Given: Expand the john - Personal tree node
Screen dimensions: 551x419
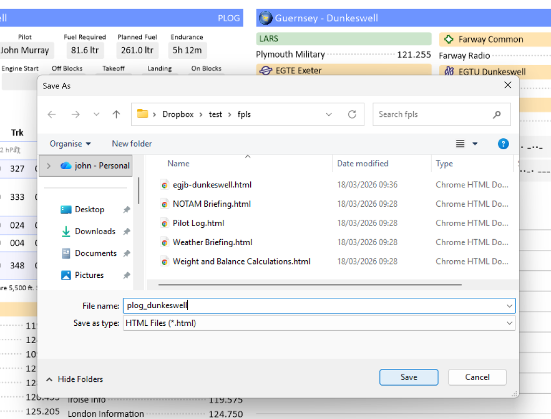Looking at the screenshot, I should [x=49, y=166].
